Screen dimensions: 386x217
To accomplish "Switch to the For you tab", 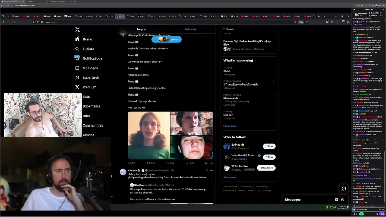I will (x=141, y=29).
